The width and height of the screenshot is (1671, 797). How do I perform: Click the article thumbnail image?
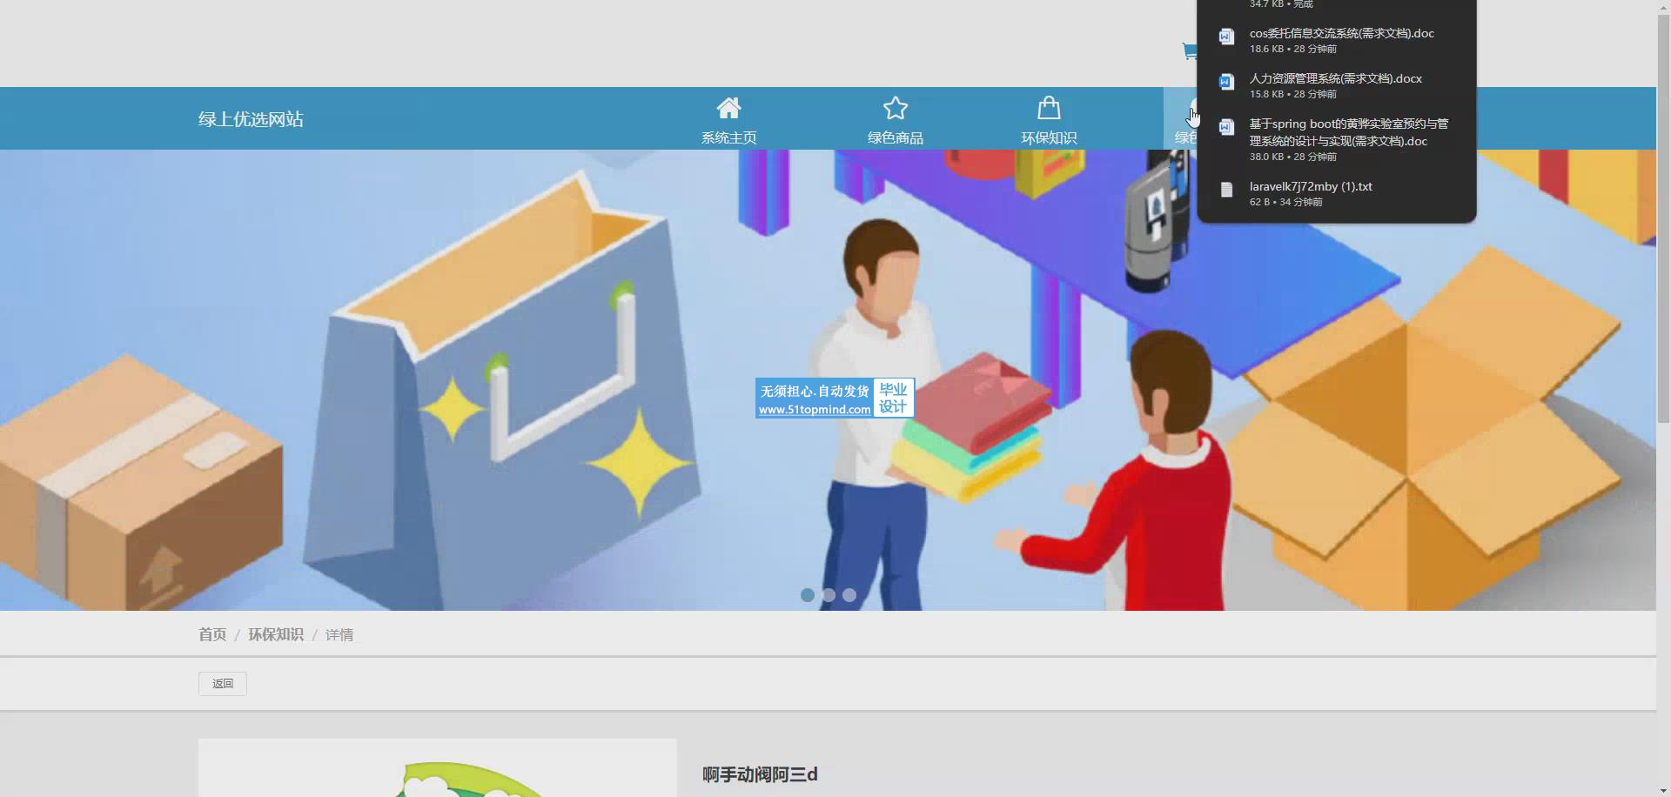437,767
